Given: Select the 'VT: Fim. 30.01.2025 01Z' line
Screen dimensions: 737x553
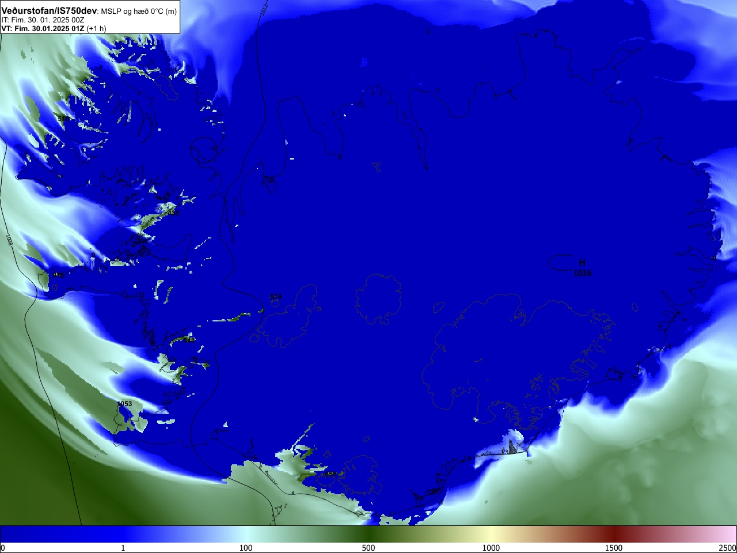Looking at the screenshot, I should (x=43, y=28).
